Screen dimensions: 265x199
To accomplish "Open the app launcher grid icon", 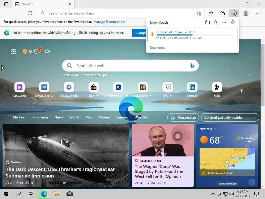I will [13, 52].
